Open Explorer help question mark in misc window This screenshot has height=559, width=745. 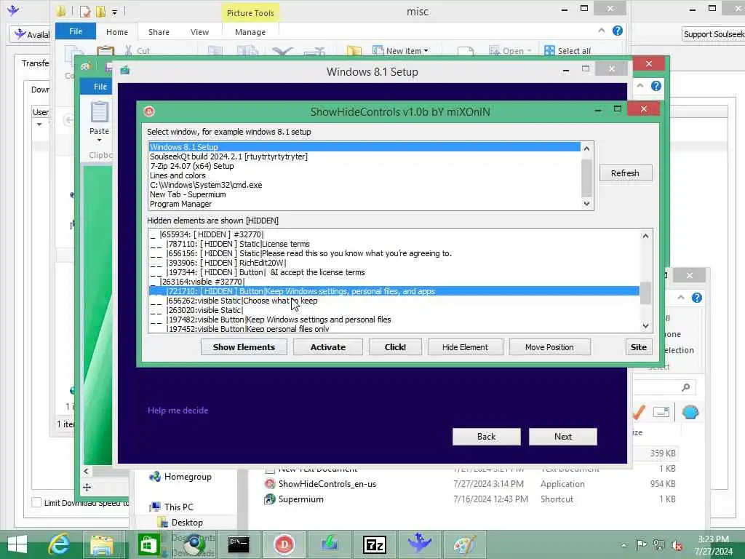click(x=617, y=31)
